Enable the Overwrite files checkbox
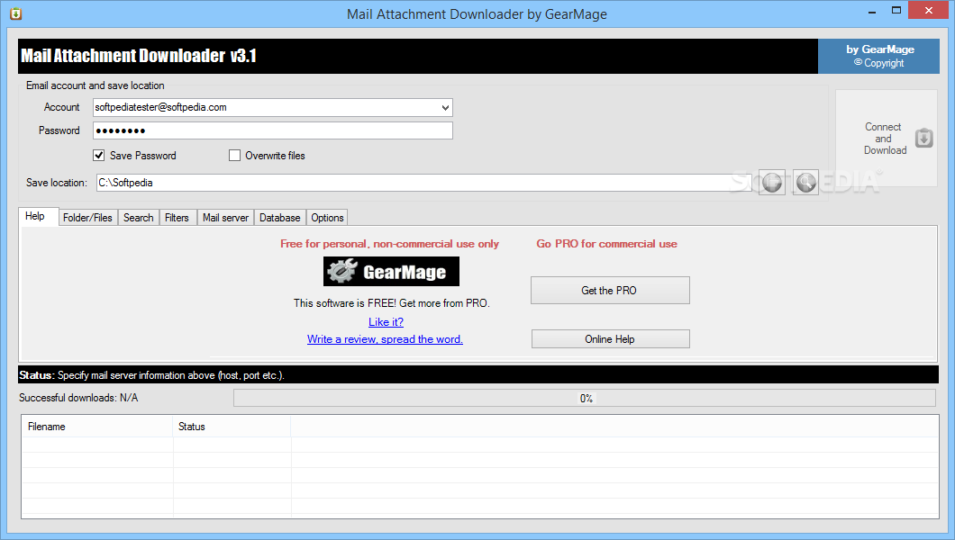This screenshot has height=540, width=955. pos(234,156)
